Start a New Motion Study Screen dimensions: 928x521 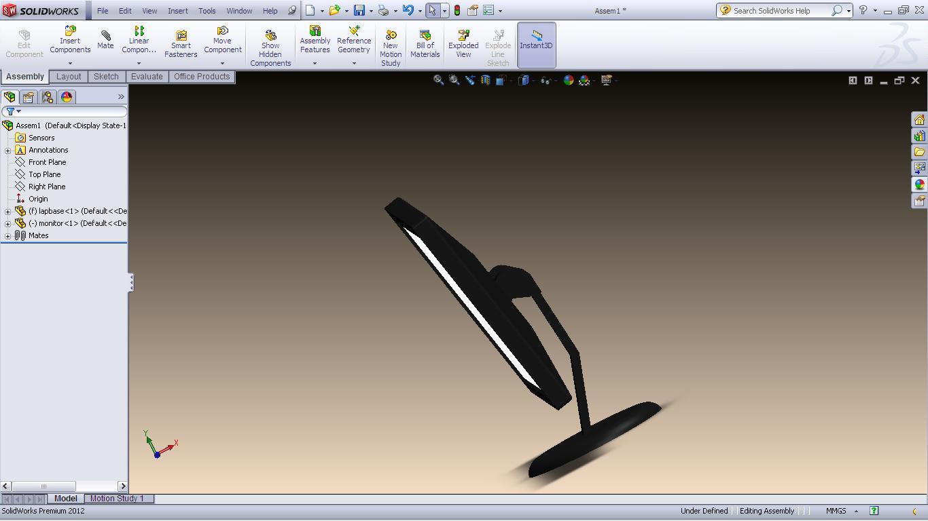391,47
